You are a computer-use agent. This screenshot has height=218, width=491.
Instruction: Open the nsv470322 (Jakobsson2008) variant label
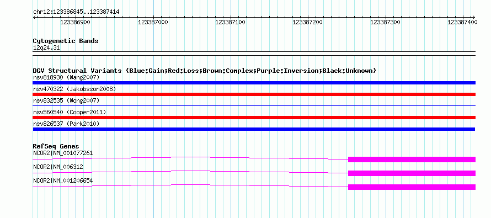pyautogui.click(x=74, y=89)
